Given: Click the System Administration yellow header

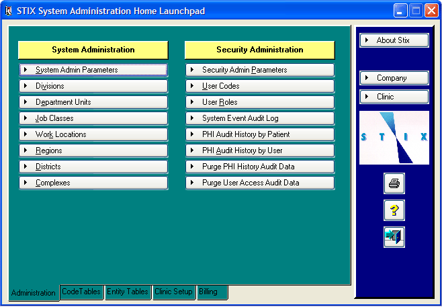Looking at the screenshot, I should pos(93,50).
